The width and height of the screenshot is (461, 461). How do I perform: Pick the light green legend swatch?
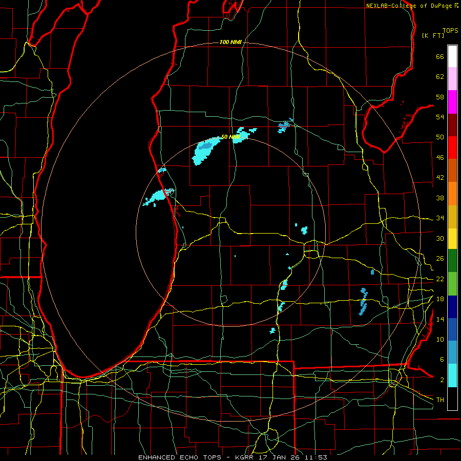pos(452,284)
